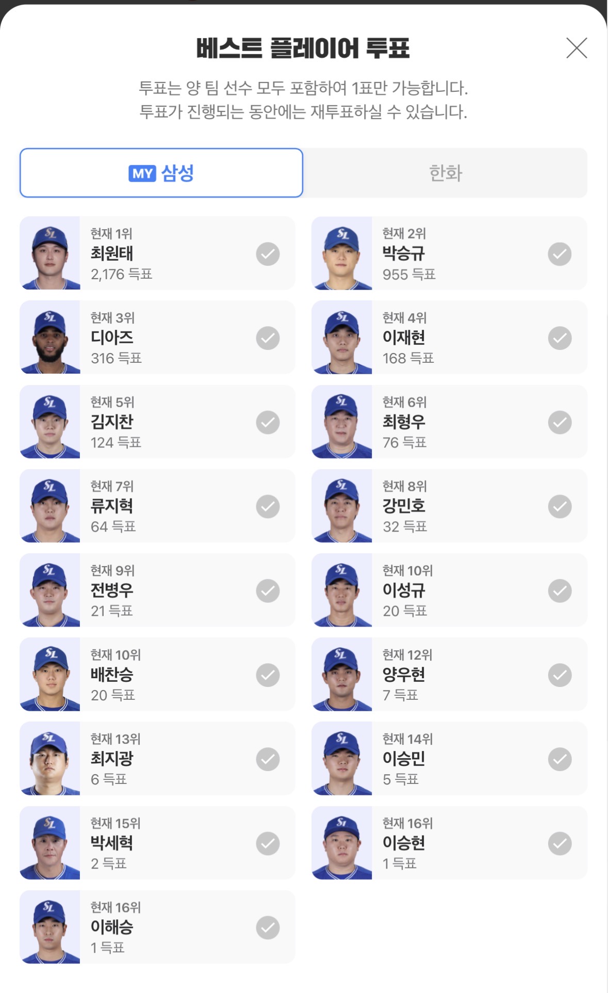Screen dimensions: 608x993
Task: Click 류지혁's player photo
Action: point(50,506)
